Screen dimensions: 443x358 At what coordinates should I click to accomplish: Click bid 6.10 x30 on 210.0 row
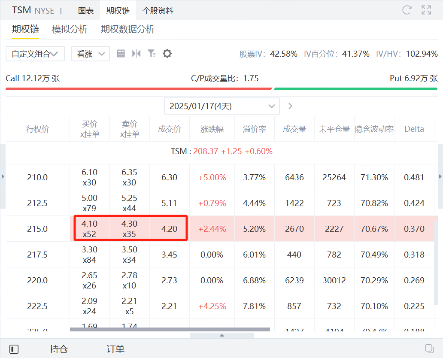[x=90, y=177]
